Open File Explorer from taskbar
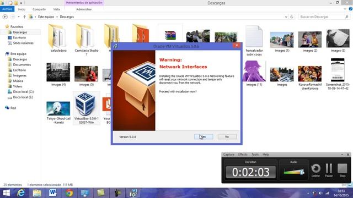The height and width of the screenshot is (198, 353). (37, 193)
